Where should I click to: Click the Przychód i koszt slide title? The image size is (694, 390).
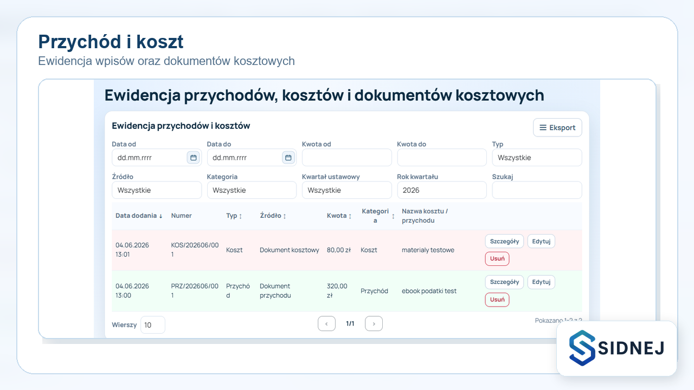(111, 42)
